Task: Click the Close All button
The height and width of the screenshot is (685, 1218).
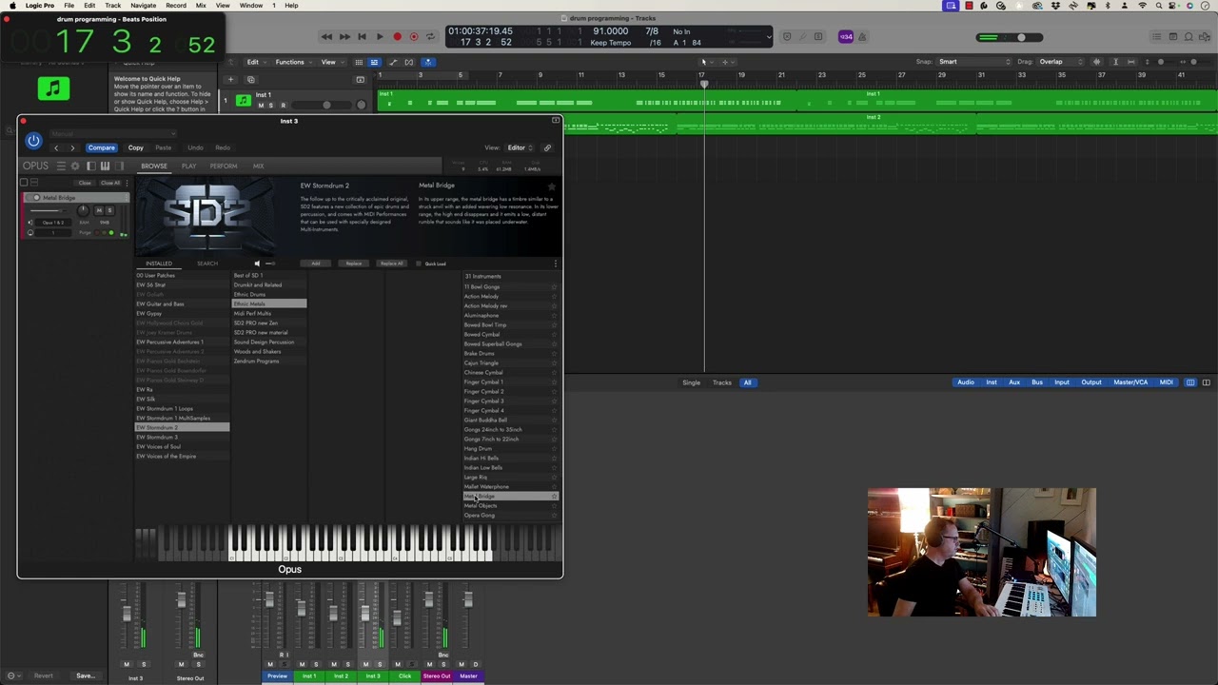Action: (x=110, y=183)
